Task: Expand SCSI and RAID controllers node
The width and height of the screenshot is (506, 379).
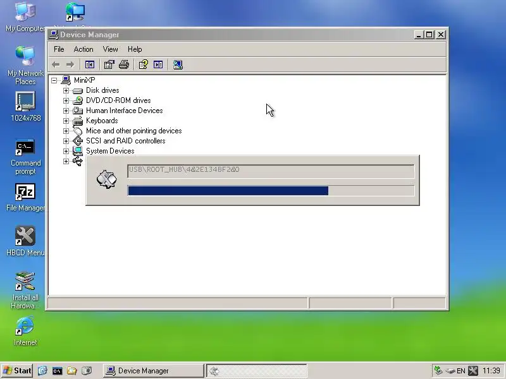Action: point(66,141)
